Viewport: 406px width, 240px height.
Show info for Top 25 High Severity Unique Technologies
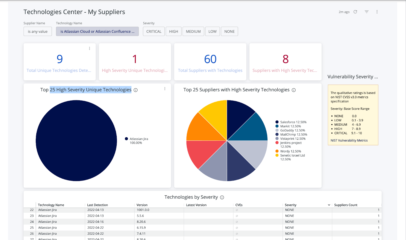[x=136, y=90]
